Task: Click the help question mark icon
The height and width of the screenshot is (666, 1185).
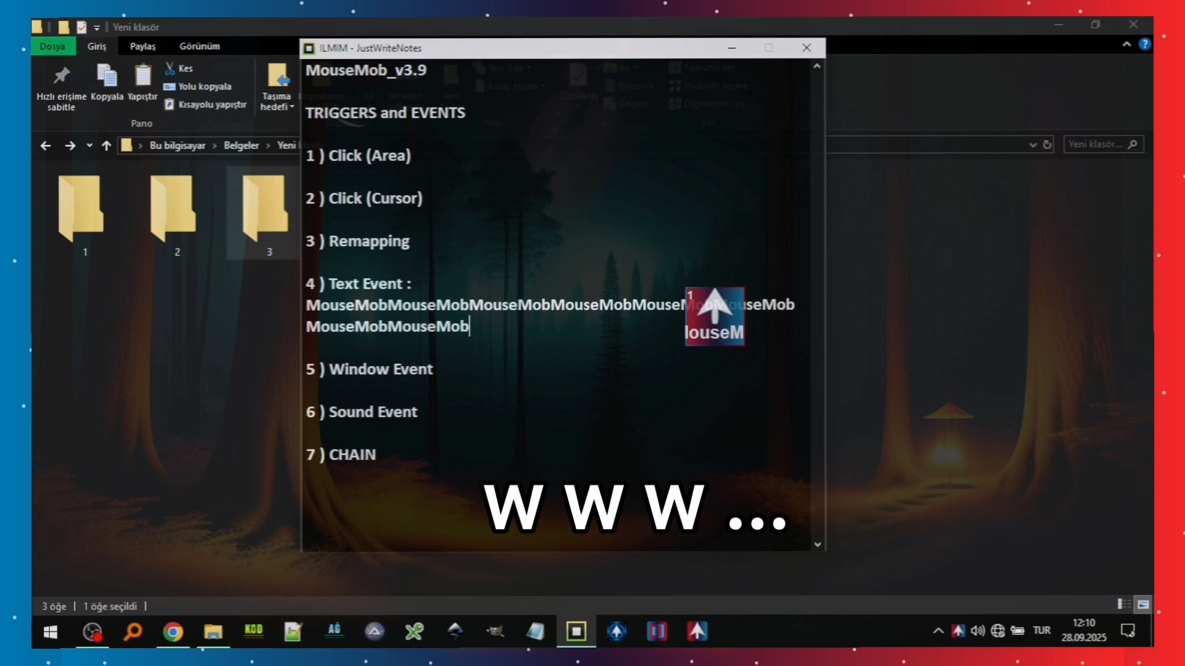Action: [x=1144, y=44]
